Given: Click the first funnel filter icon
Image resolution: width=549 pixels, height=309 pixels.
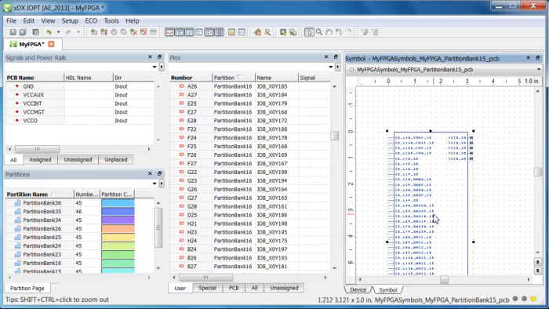Looking at the screenshot, I should tap(365, 32).
